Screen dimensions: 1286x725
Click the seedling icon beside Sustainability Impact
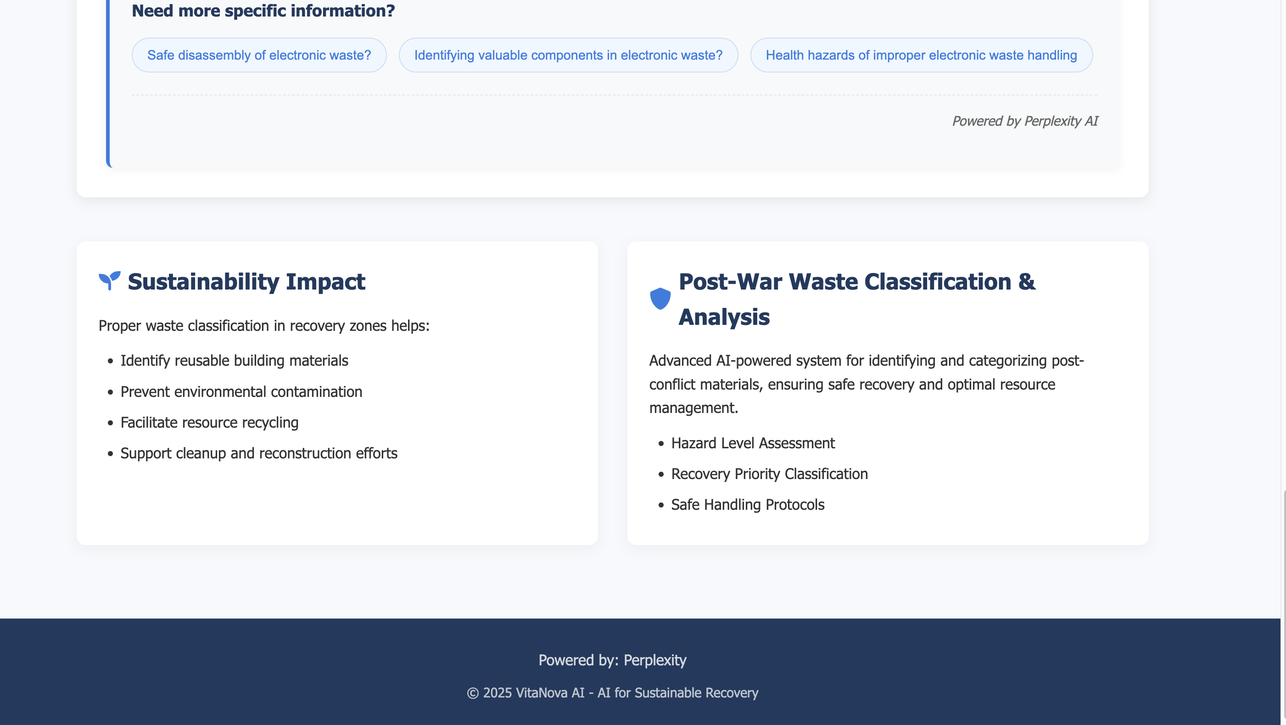tap(109, 281)
